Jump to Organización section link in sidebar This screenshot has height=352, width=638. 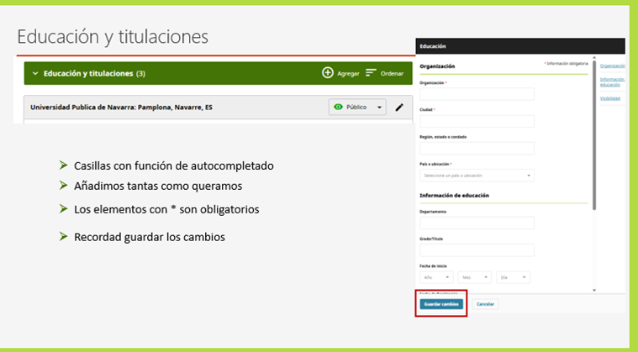point(613,66)
